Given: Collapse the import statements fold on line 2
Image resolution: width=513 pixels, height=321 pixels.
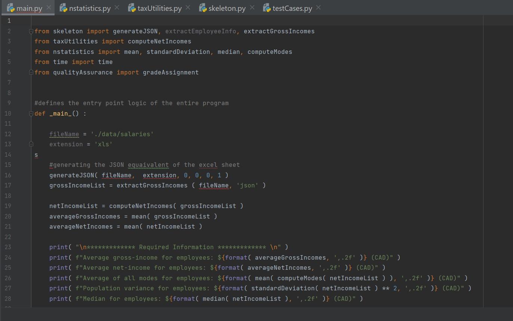Looking at the screenshot, I should pyautogui.click(x=31, y=31).
